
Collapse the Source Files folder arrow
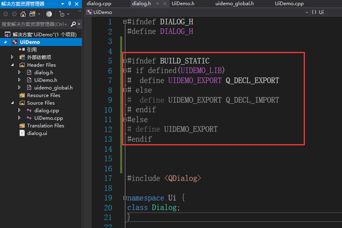point(12,103)
